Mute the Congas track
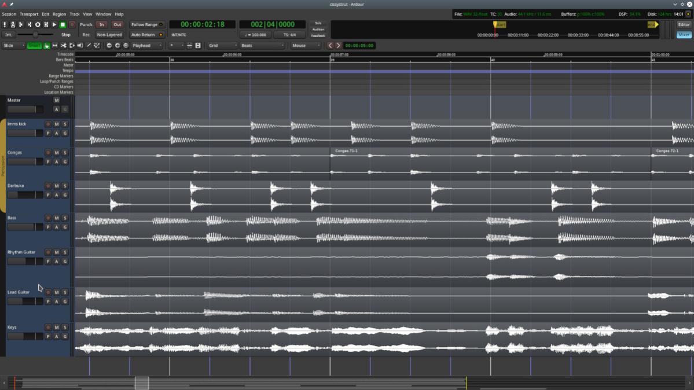 [x=57, y=153]
